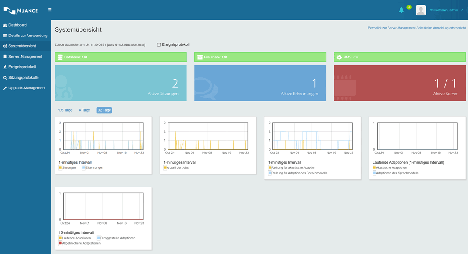
Task: Click the Aktive Sitzungen tile
Action: pos(121,83)
